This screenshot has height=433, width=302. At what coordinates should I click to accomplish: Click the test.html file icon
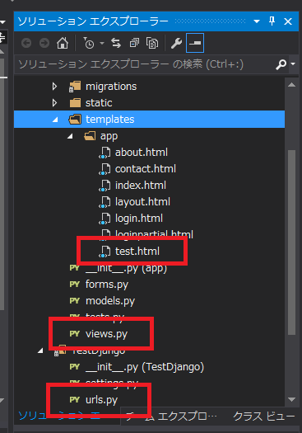[x=105, y=252]
